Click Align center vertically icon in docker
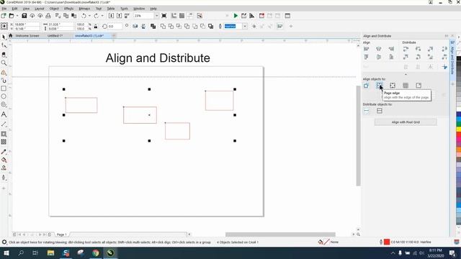The width and height of the screenshot is (461, 259). pyautogui.click(x=379, y=57)
